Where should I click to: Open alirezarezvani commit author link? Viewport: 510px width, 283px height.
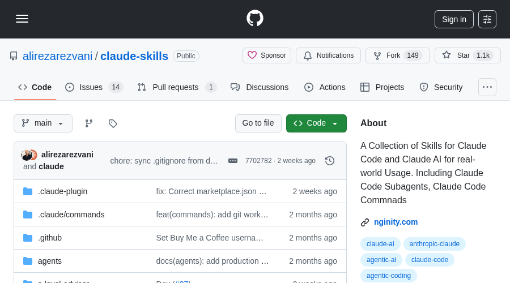67,155
